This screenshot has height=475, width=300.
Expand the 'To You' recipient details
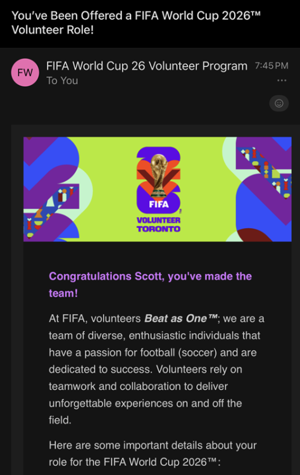[x=62, y=81]
